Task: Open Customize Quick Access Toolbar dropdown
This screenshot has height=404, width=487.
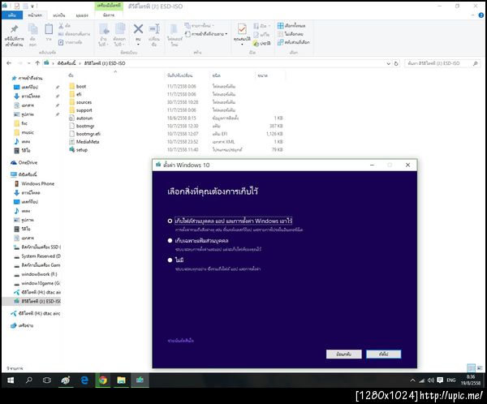Action: click(x=32, y=6)
